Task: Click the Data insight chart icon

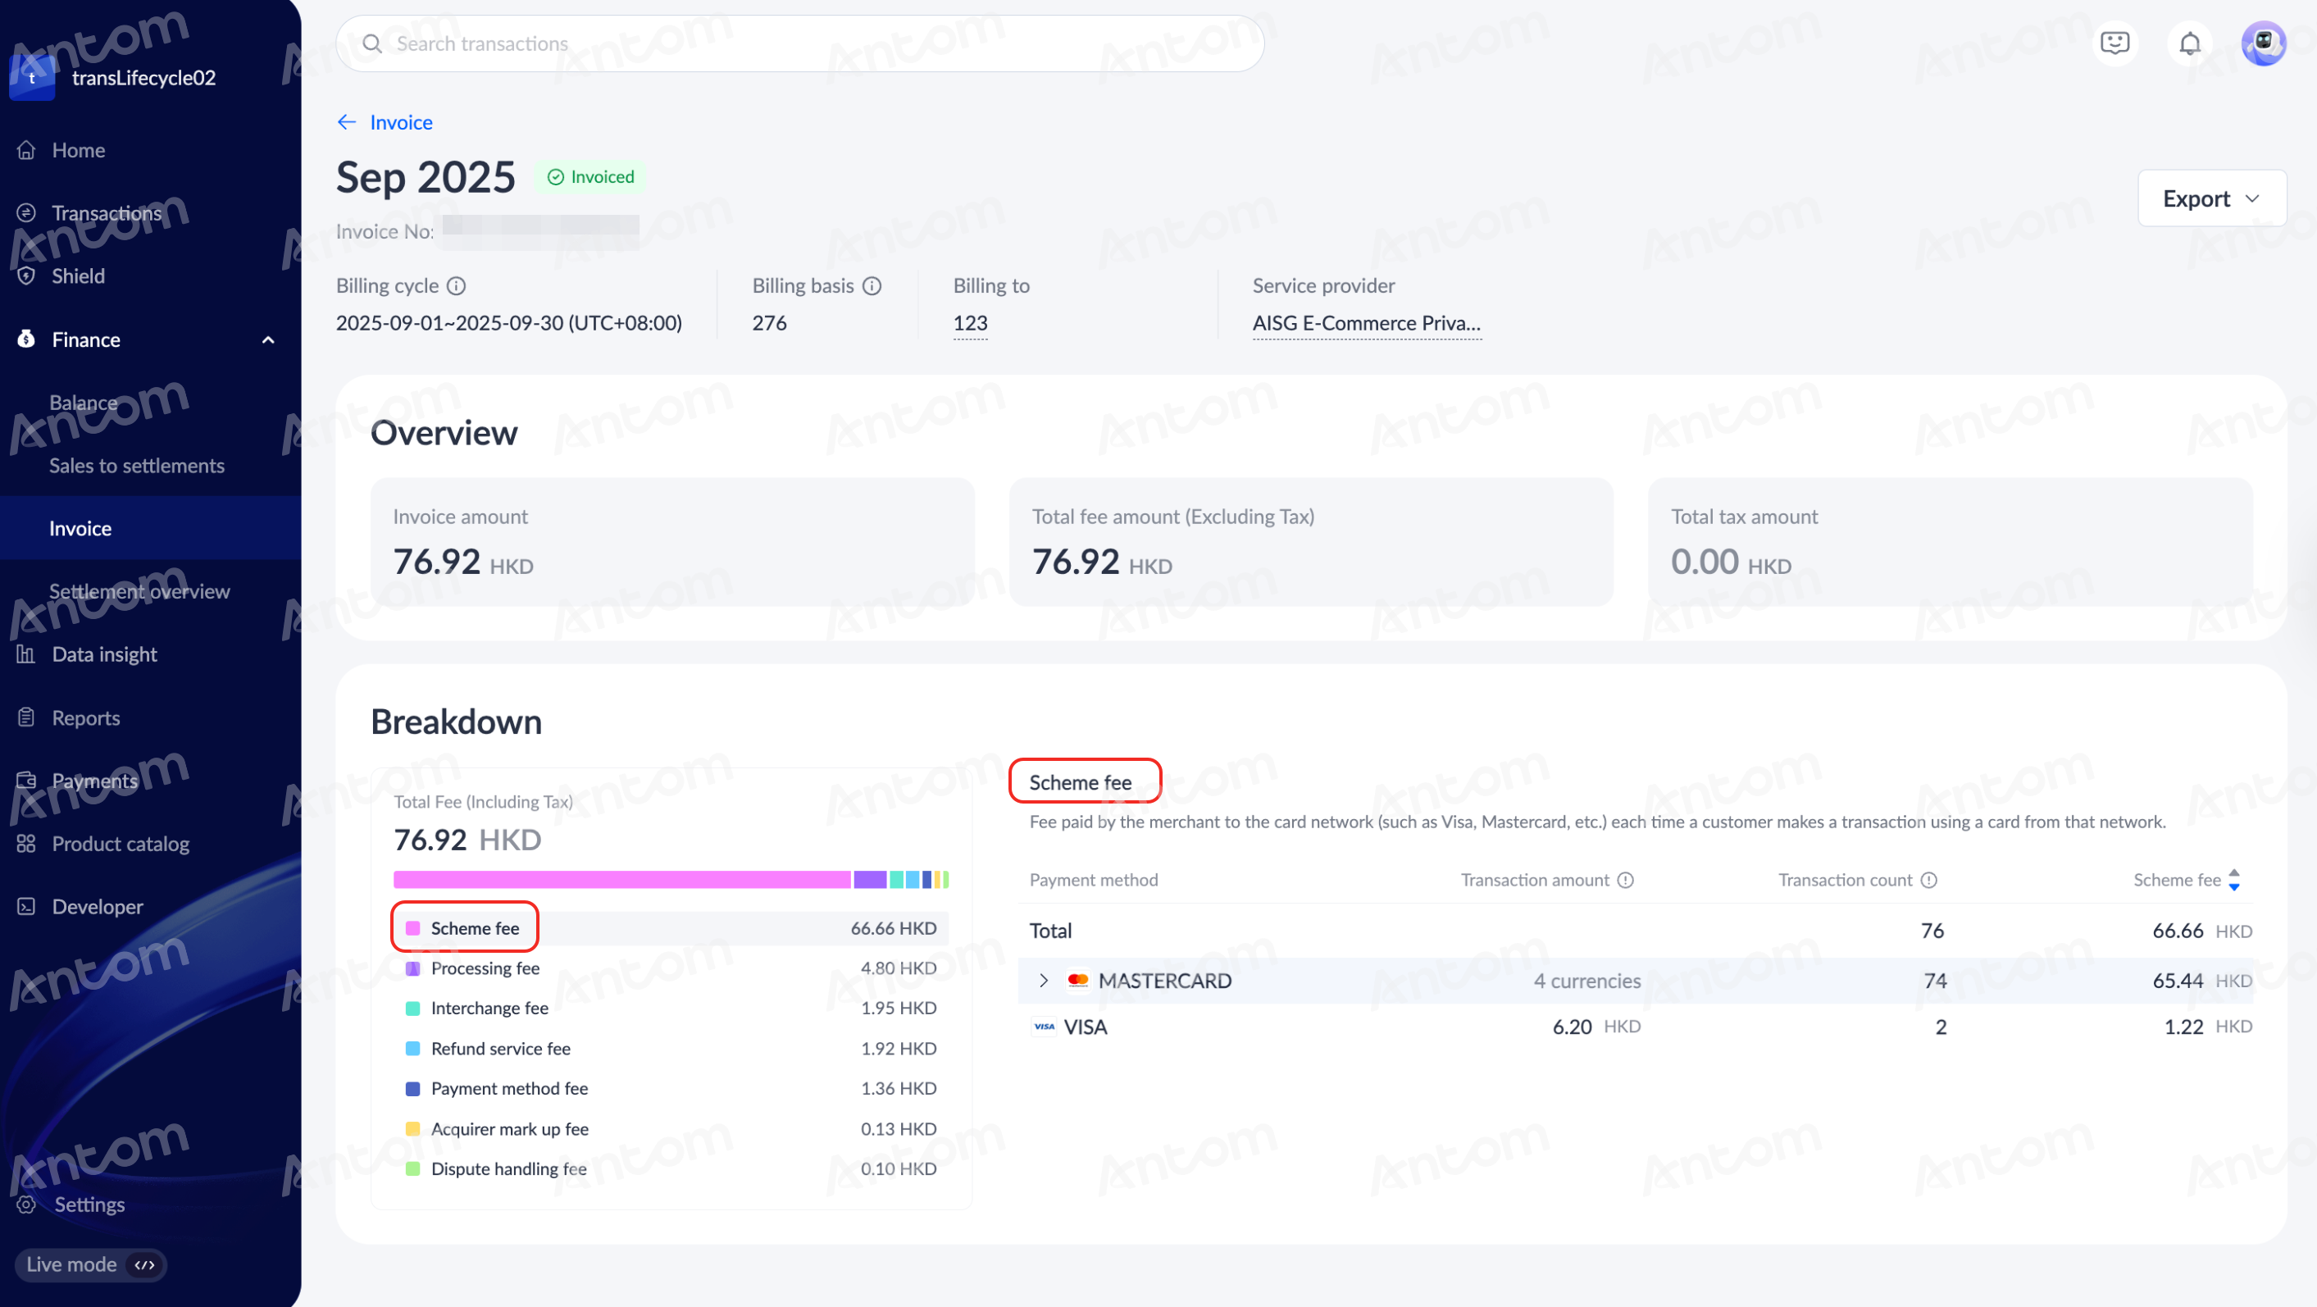Action: pyautogui.click(x=26, y=655)
